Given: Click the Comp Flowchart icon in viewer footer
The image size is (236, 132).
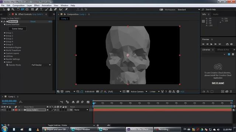Looking at the screenshot, I should click(x=174, y=91).
